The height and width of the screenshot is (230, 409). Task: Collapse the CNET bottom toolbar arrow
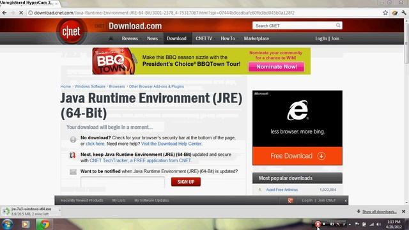[x=346, y=201]
